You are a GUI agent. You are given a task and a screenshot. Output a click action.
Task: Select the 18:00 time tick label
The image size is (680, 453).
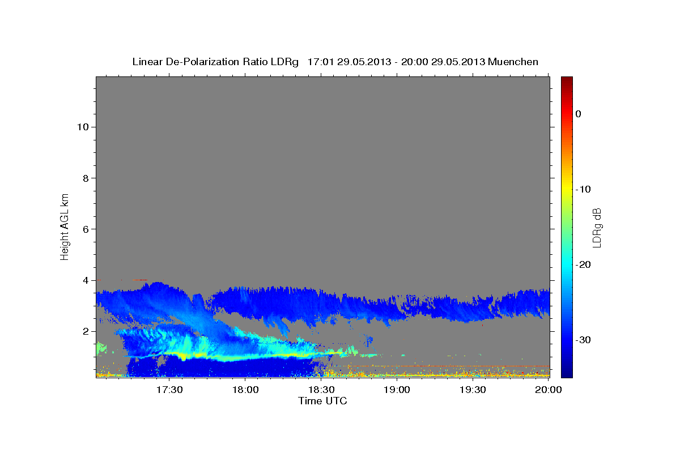245,390
